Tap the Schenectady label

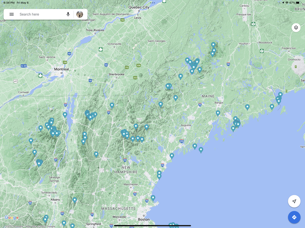click(x=49, y=192)
